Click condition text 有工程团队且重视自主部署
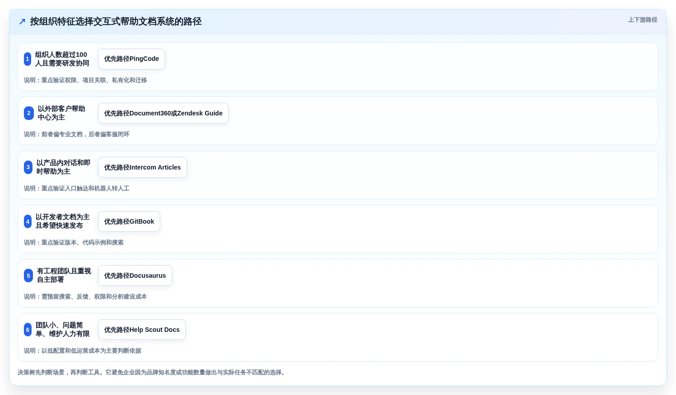Viewport: 676px width, 395px height. coord(64,276)
